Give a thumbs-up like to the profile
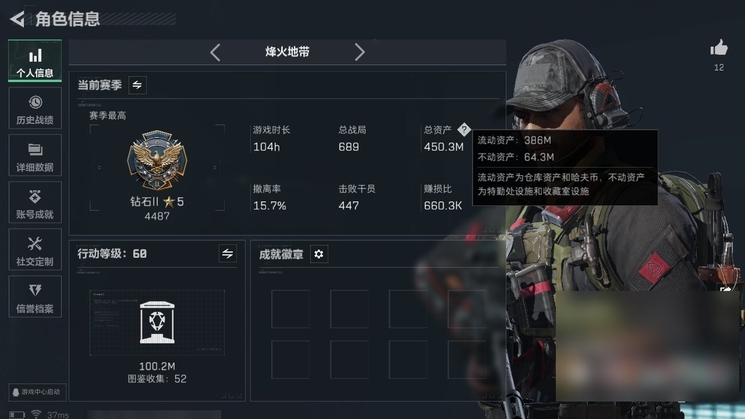Image resolution: width=745 pixels, height=419 pixels. 719,48
